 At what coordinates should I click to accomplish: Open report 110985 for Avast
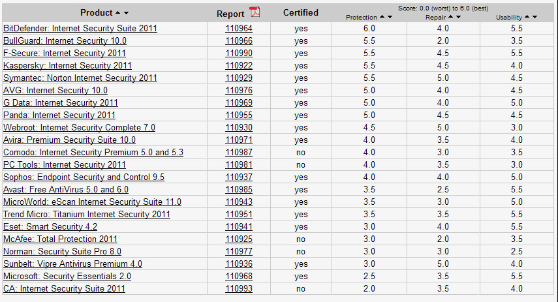click(239, 190)
